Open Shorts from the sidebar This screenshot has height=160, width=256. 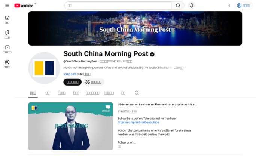[x=7, y=34]
